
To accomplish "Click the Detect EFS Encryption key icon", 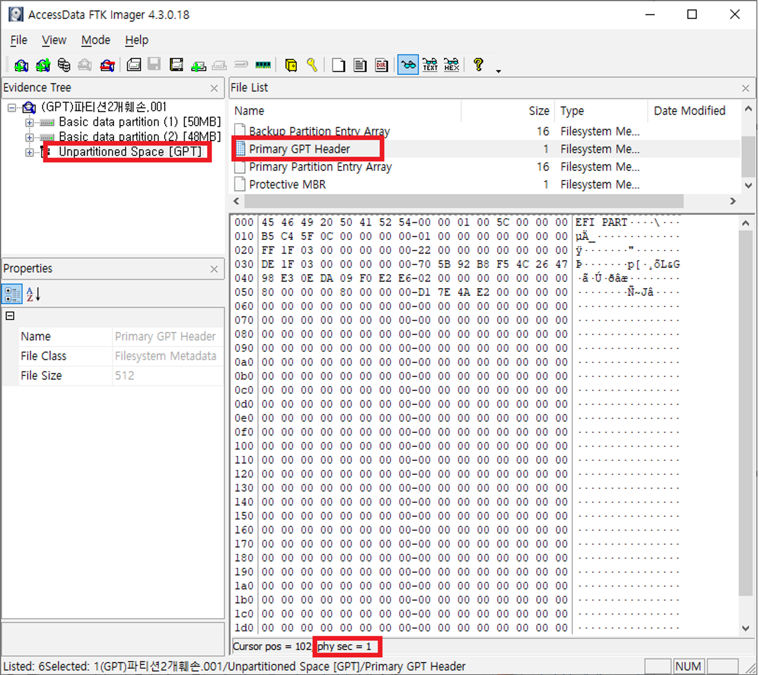I will click(x=312, y=65).
